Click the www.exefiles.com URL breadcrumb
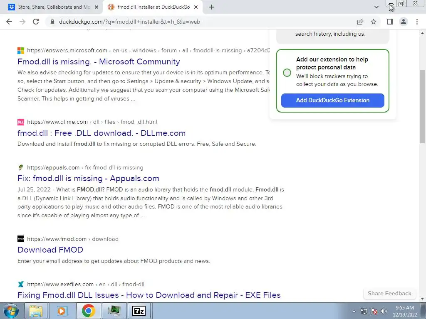Viewport: 426px width, 319px height. pos(86,284)
